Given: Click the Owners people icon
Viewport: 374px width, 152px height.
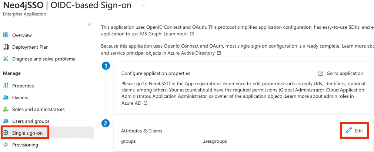Looking at the screenshot, I should point(6,97).
